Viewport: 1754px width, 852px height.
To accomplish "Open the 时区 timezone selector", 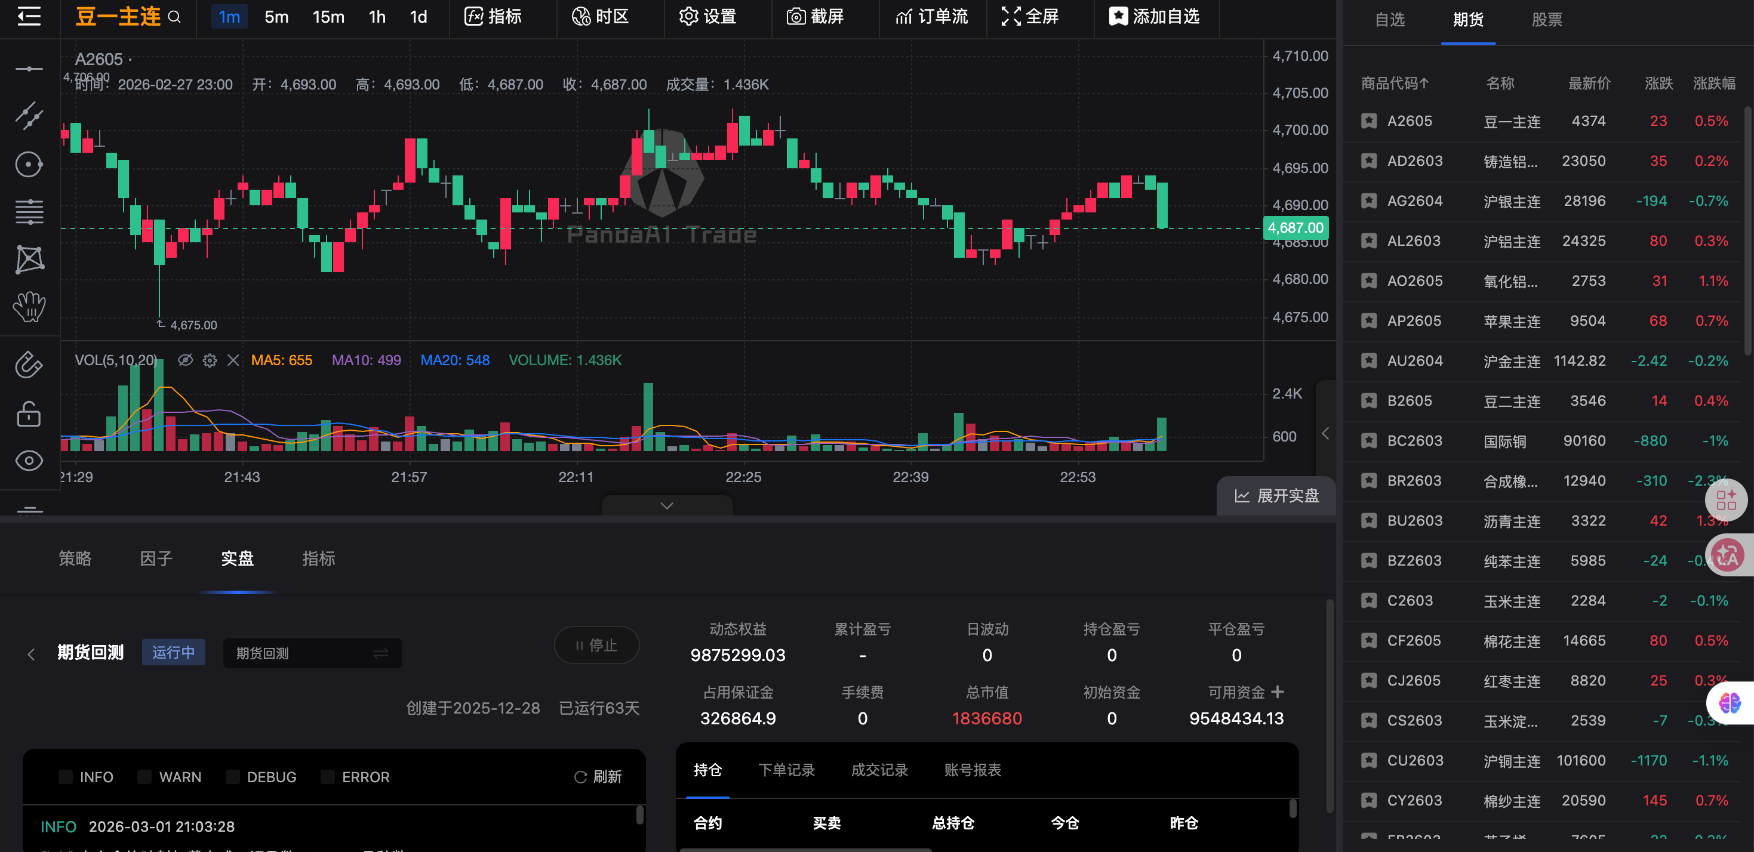I will tap(601, 16).
